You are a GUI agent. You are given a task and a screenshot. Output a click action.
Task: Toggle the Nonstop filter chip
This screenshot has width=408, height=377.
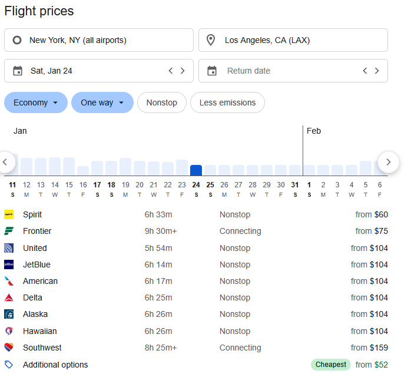161,102
